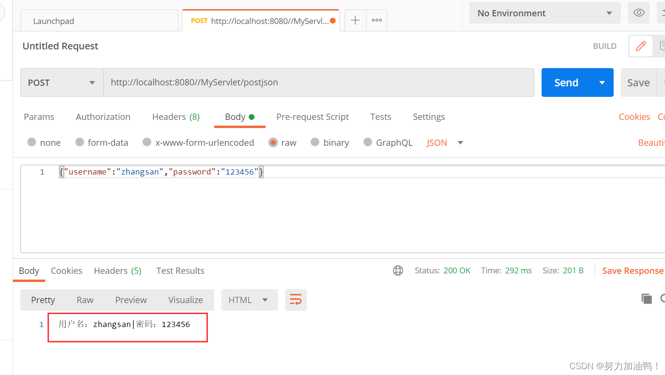
Task: Open the Tests tab
Action: coord(381,117)
